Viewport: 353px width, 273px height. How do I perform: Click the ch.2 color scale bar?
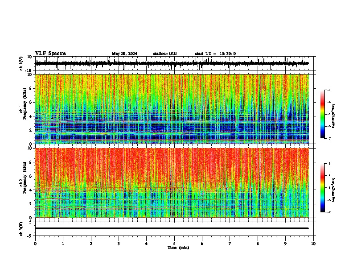[323, 188]
